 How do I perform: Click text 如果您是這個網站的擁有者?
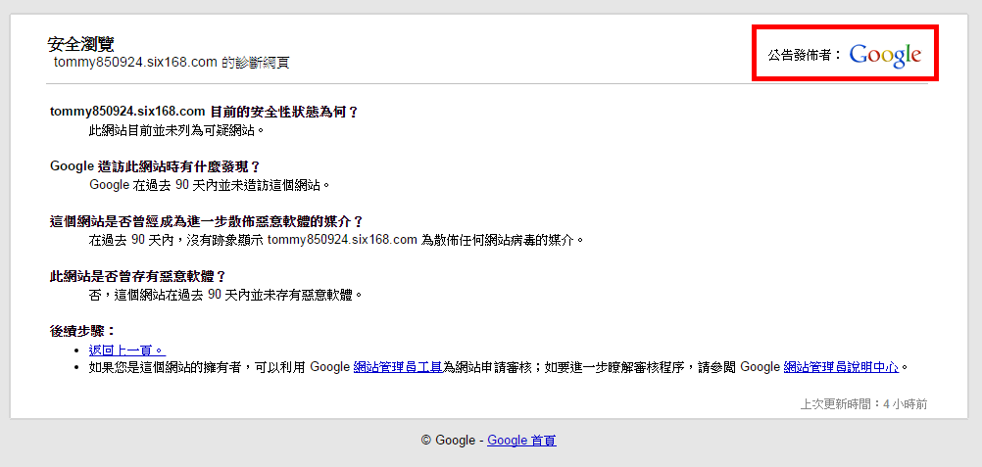click(166, 367)
